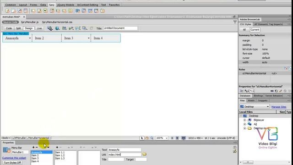
Task: Click the Properties panel help icon
Action: pos(235,148)
